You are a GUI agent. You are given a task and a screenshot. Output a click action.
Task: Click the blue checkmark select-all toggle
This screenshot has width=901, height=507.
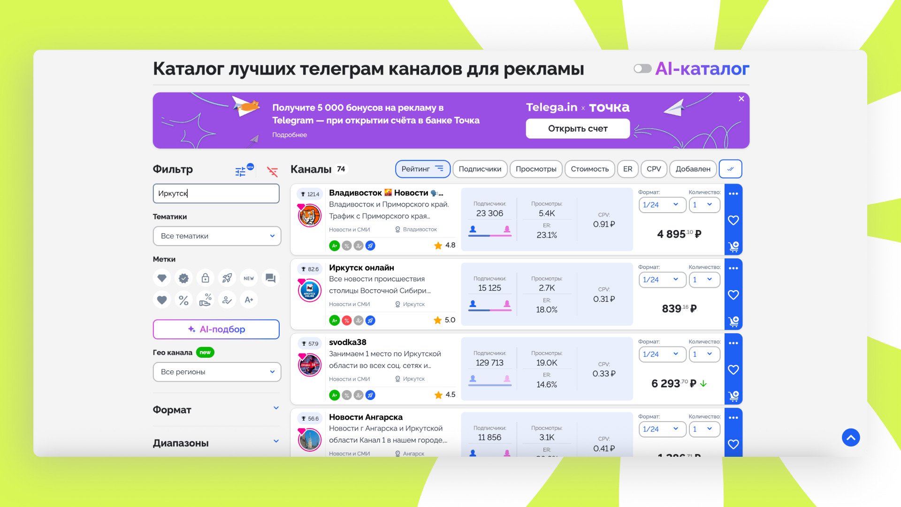coord(730,169)
